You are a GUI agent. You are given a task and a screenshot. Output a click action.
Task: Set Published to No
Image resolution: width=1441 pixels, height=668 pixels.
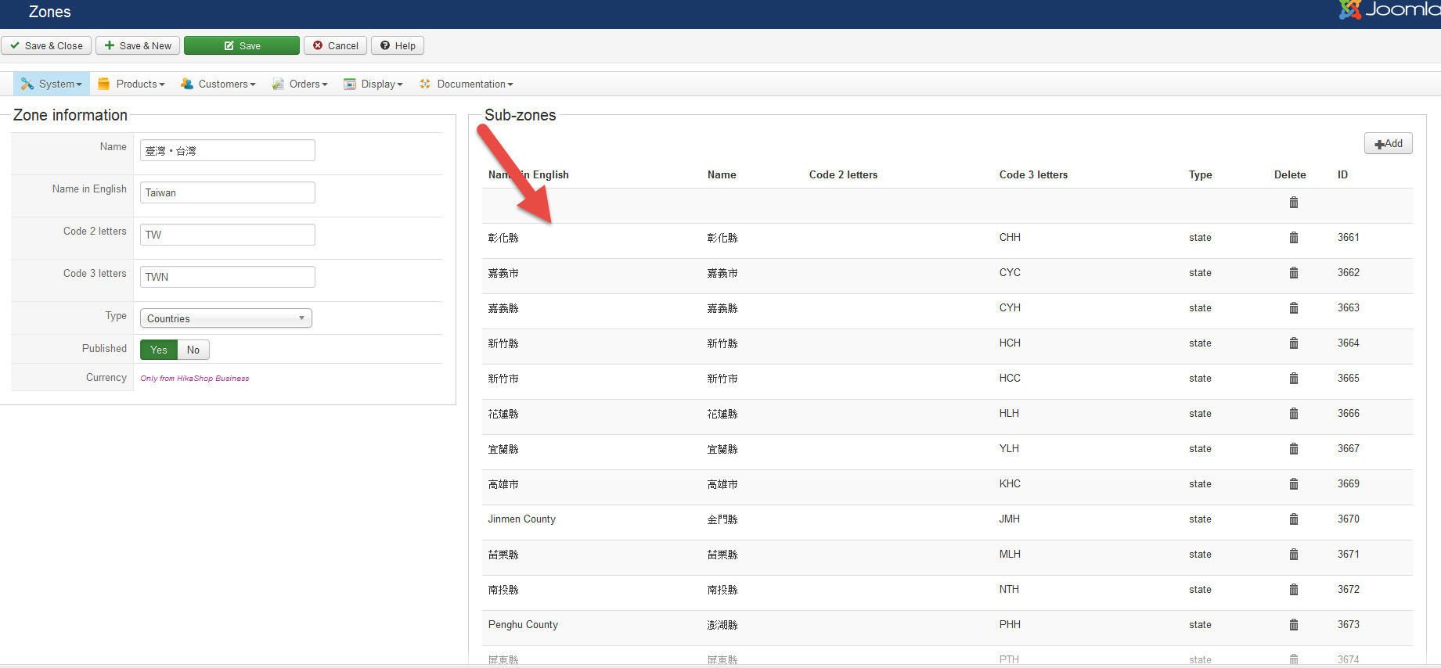point(193,350)
